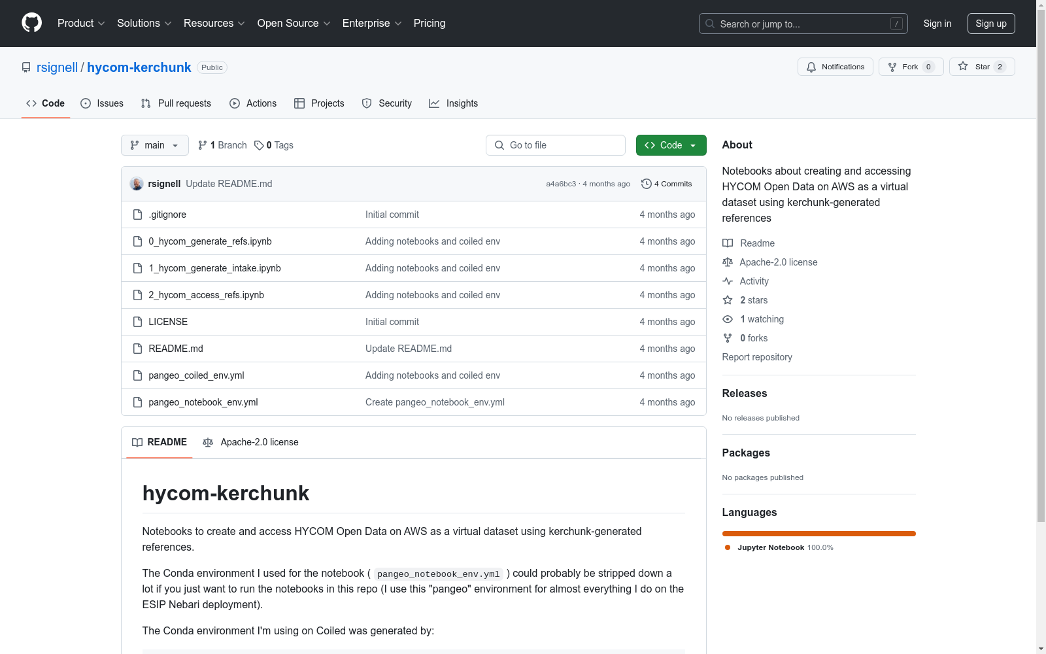Click the Sign up button
The height and width of the screenshot is (654, 1046).
(991, 24)
